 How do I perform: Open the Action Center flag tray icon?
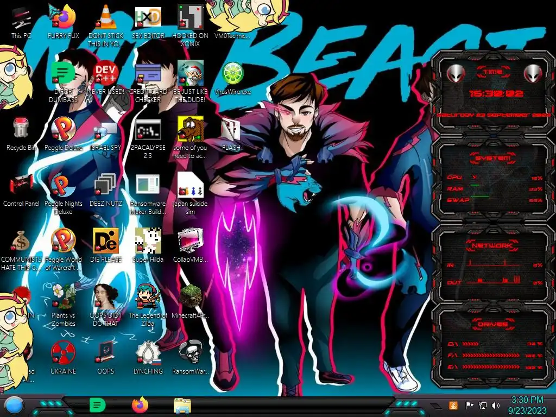470,405
